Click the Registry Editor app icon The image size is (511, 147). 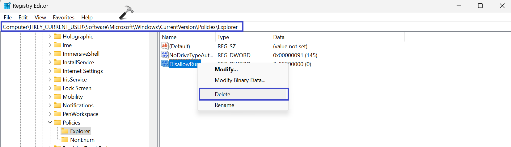coord(7,6)
